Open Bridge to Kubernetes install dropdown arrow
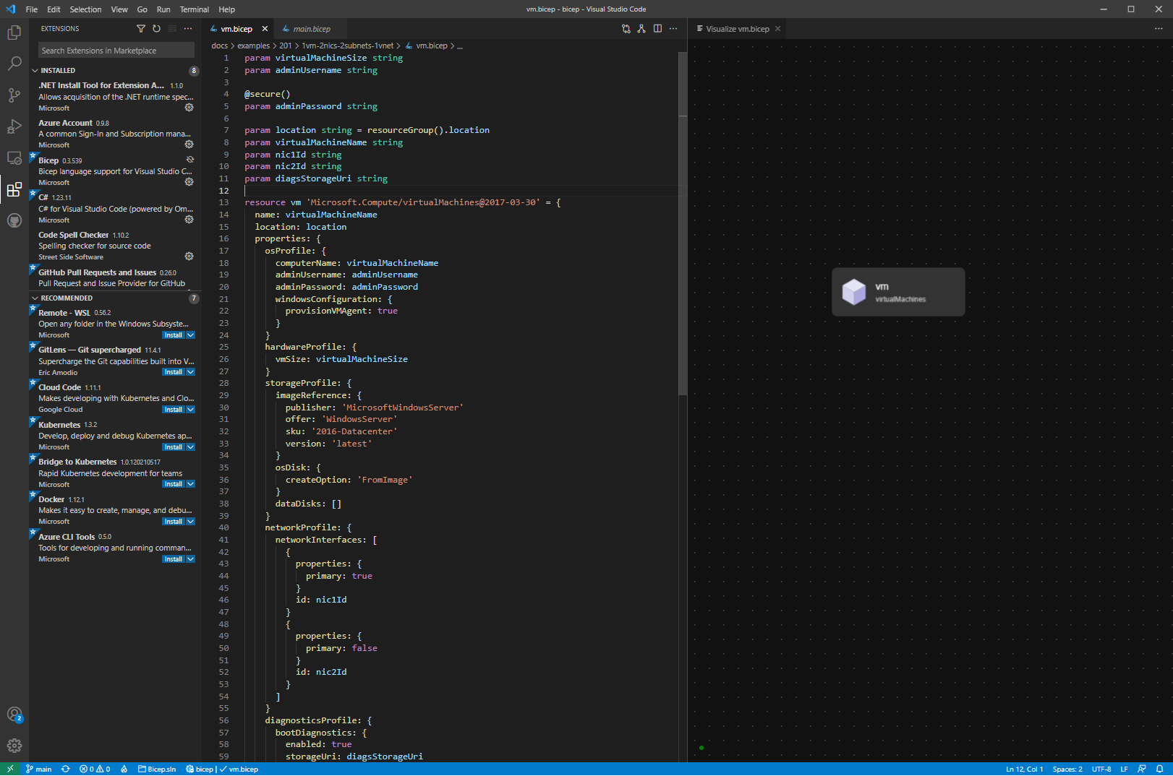Screen dimensions: 1173x776 tap(191, 485)
